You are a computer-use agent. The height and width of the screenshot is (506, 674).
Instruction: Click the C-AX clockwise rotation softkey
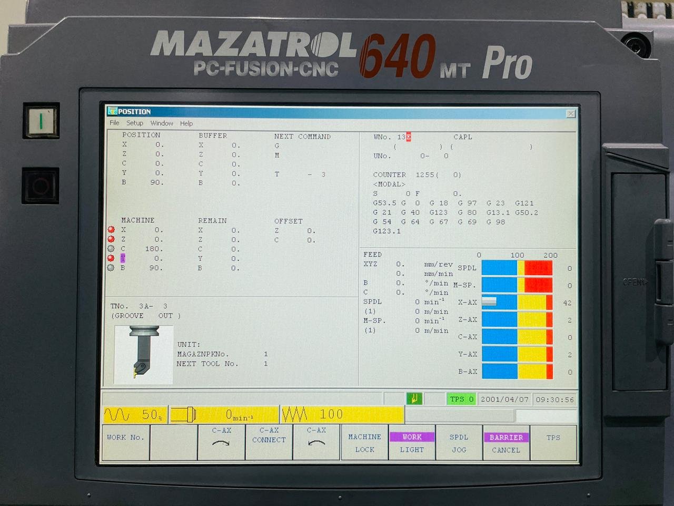click(221, 442)
